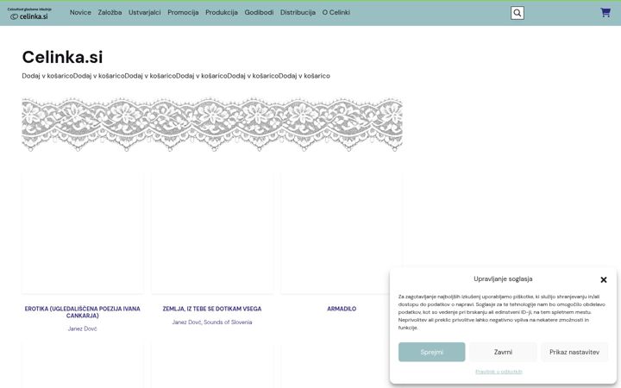Open Zemlja, iz tebe se dotikam vsega
The image size is (621, 388).
click(x=212, y=309)
